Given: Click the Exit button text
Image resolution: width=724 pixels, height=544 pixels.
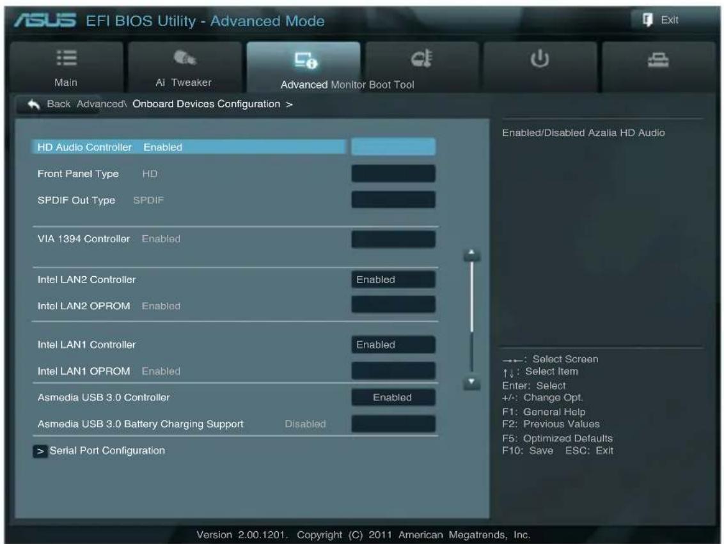Looking at the screenshot, I should [x=670, y=20].
